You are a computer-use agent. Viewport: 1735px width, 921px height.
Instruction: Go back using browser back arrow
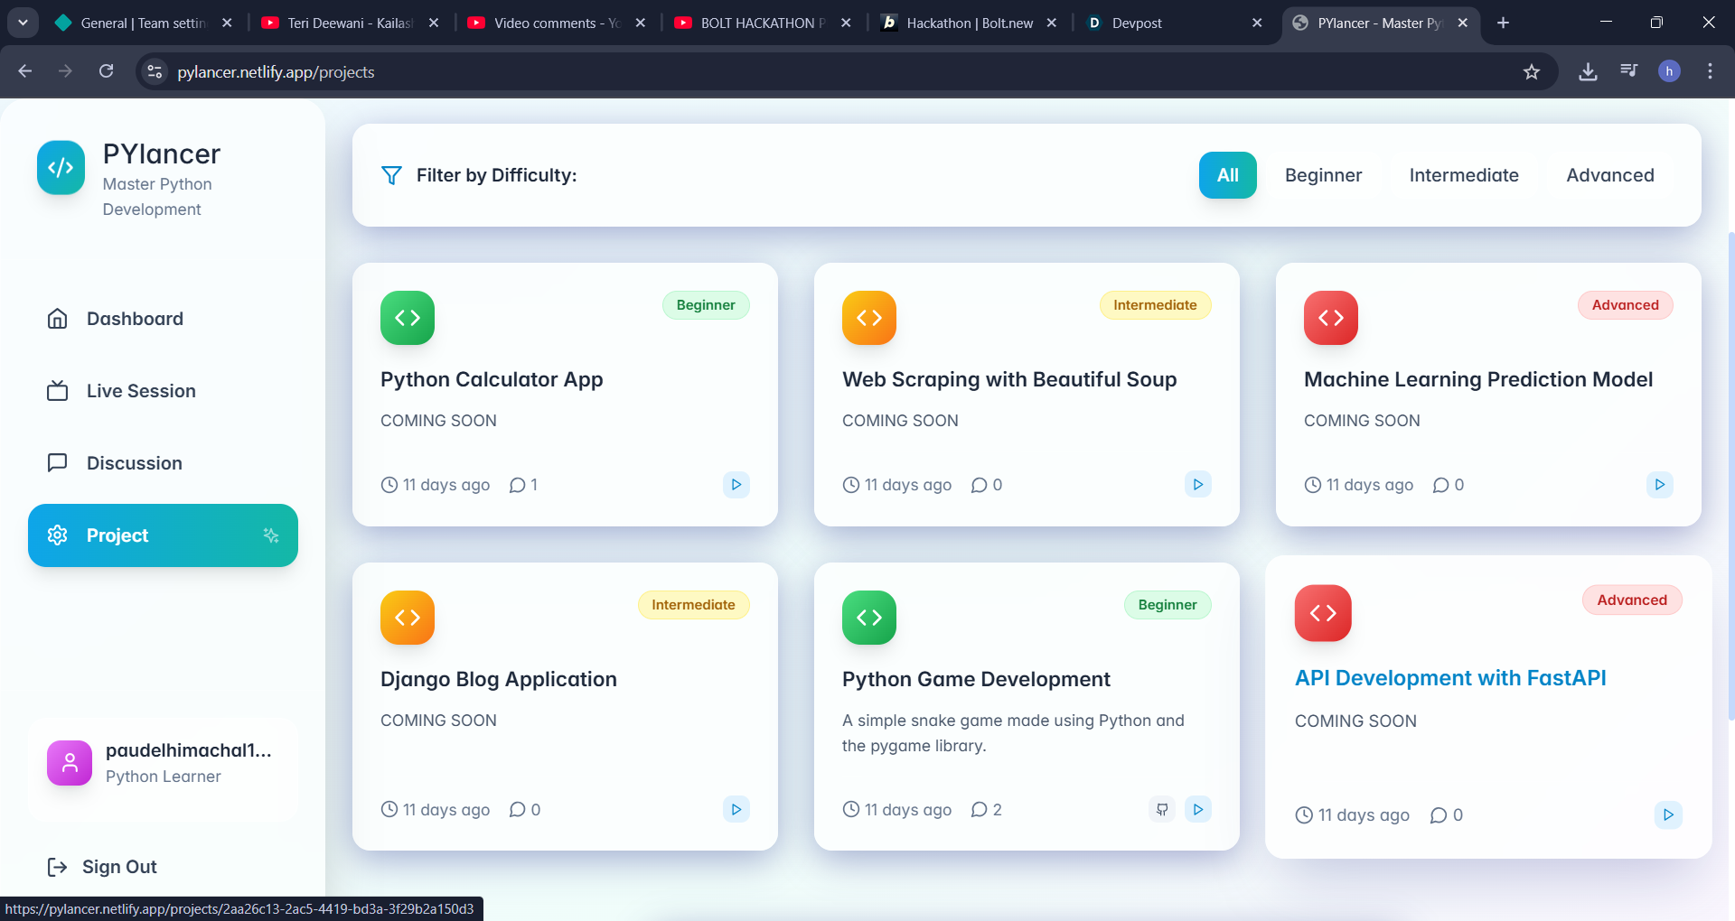pos(25,71)
